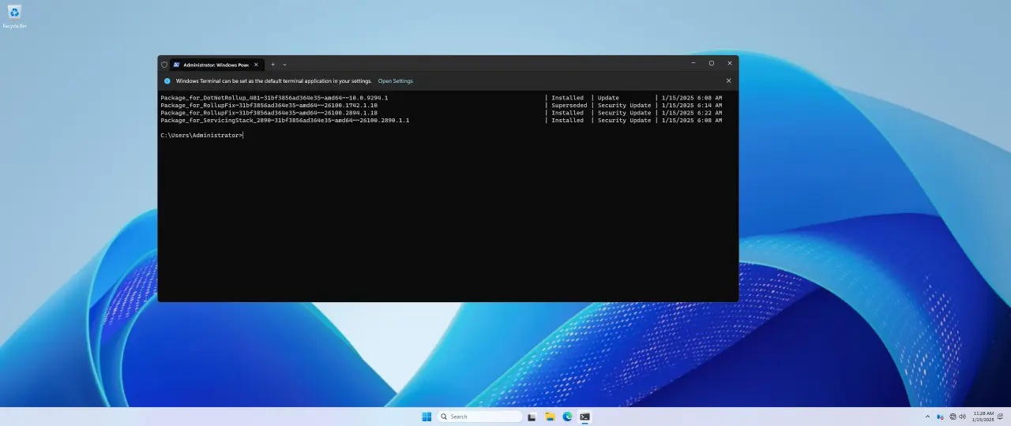Click the admin shield icon in terminal title bar
The image size is (1011, 426).
click(x=164, y=65)
